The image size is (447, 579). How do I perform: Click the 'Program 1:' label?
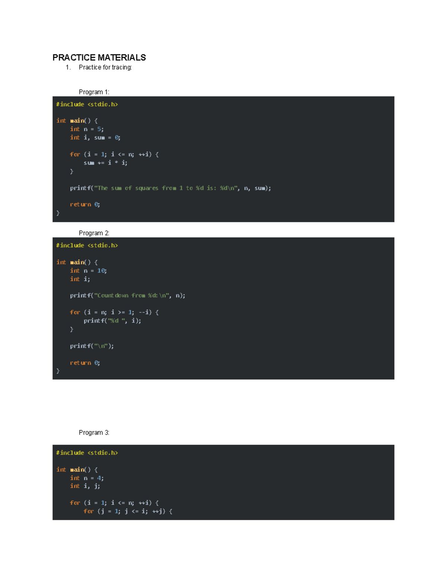tap(94, 92)
